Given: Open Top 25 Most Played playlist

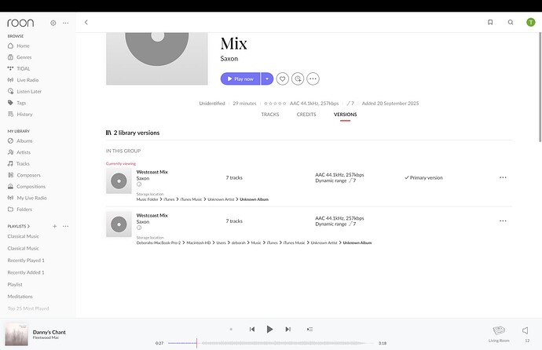Looking at the screenshot, I should (x=28, y=308).
